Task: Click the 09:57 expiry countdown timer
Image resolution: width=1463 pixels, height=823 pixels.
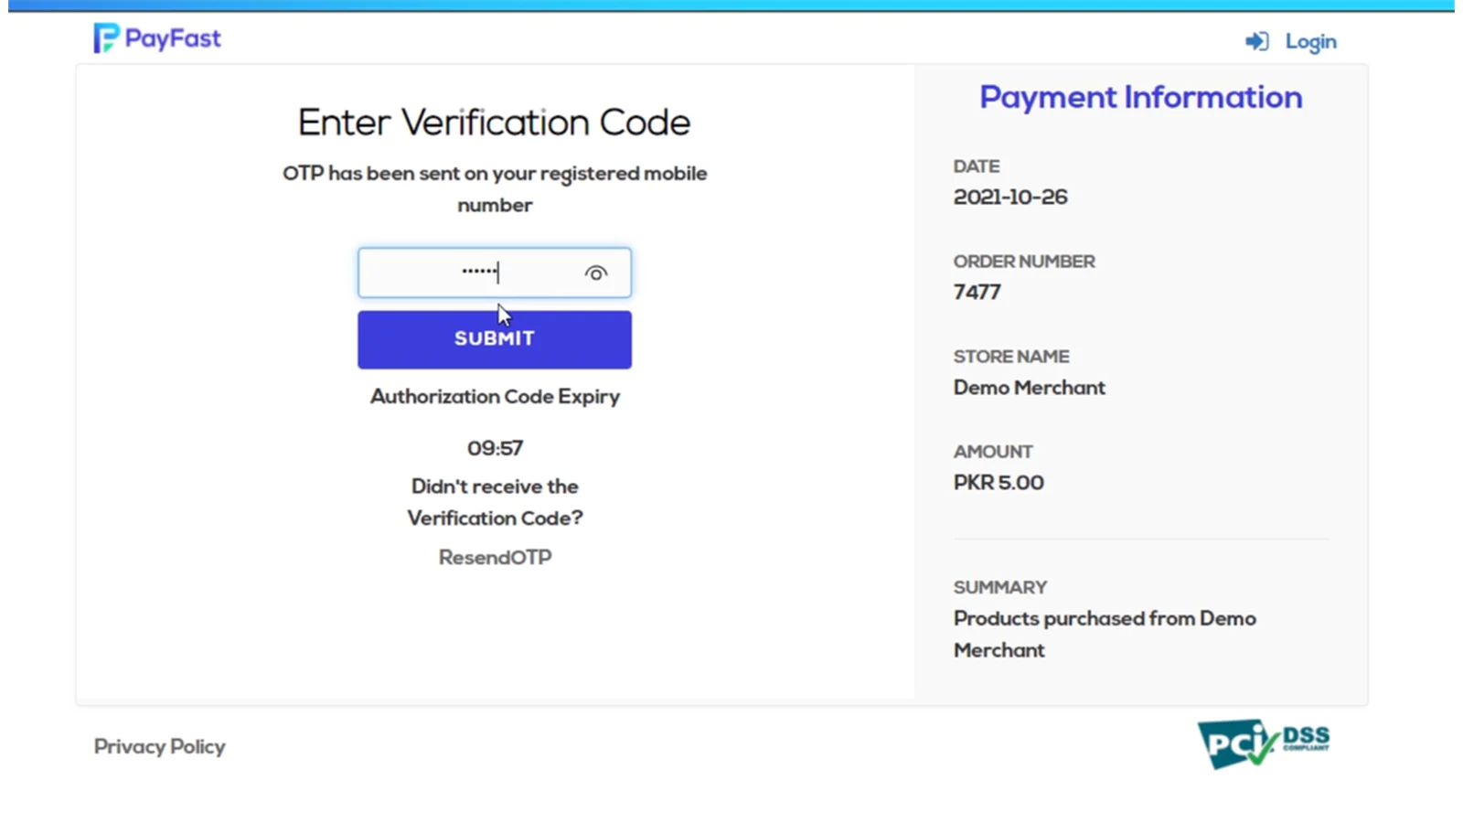Action: click(495, 449)
